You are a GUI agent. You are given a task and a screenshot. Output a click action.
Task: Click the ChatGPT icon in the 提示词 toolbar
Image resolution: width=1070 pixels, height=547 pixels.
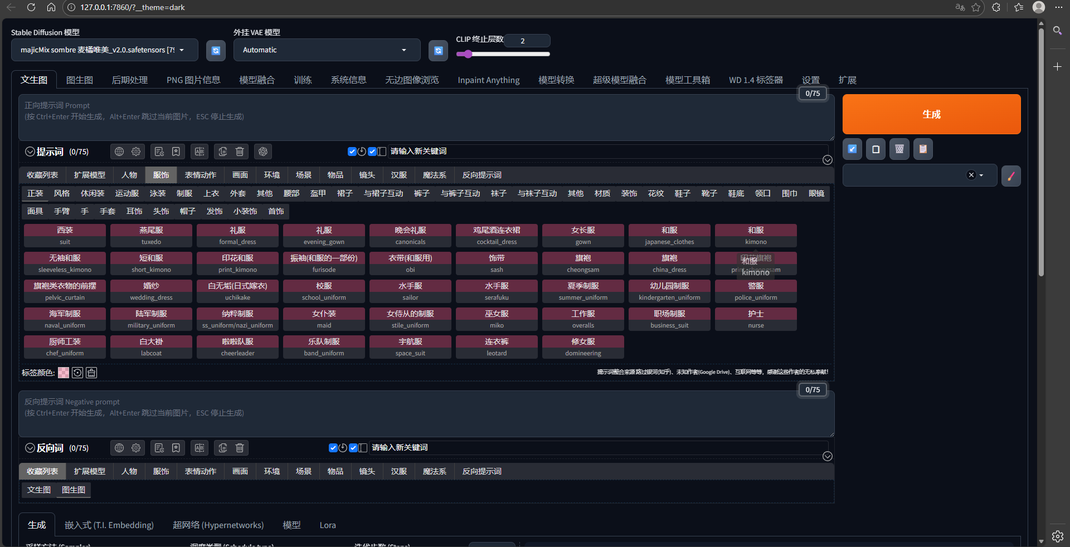(263, 152)
